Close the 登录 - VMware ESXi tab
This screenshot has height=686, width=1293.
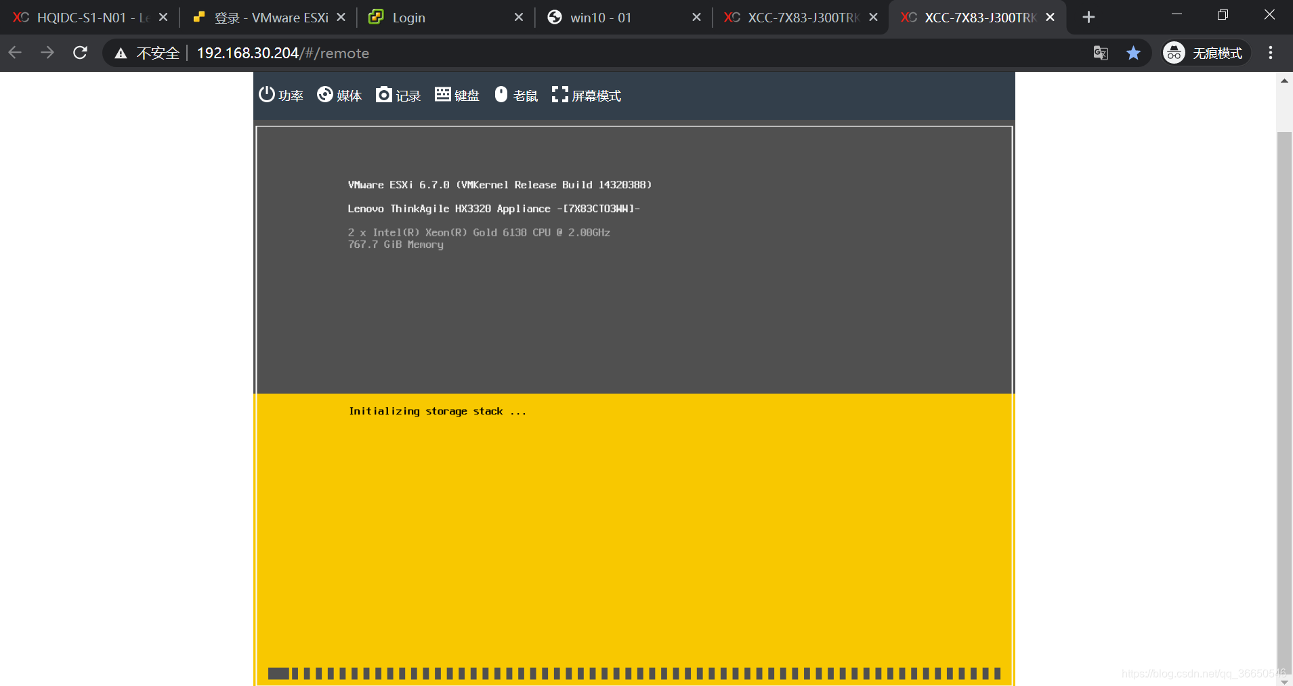pos(341,18)
